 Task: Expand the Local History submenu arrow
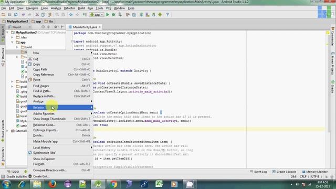click(x=91, y=148)
